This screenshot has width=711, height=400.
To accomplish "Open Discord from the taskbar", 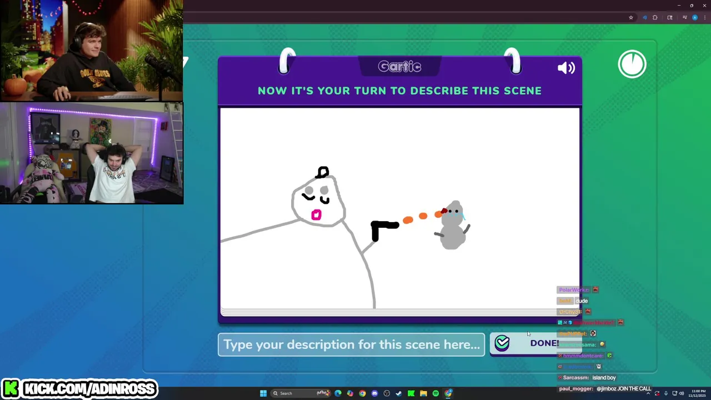I will (374, 393).
